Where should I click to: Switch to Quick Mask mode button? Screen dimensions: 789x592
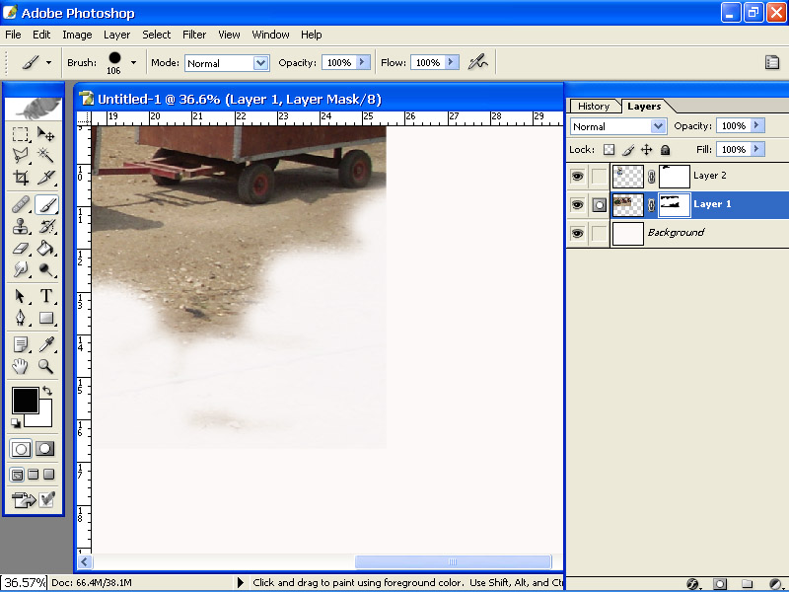(45, 449)
